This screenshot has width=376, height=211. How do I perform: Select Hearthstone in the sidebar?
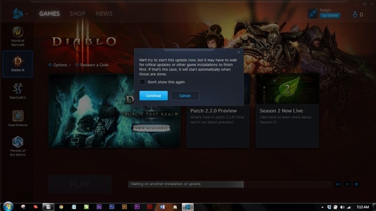tap(17, 119)
